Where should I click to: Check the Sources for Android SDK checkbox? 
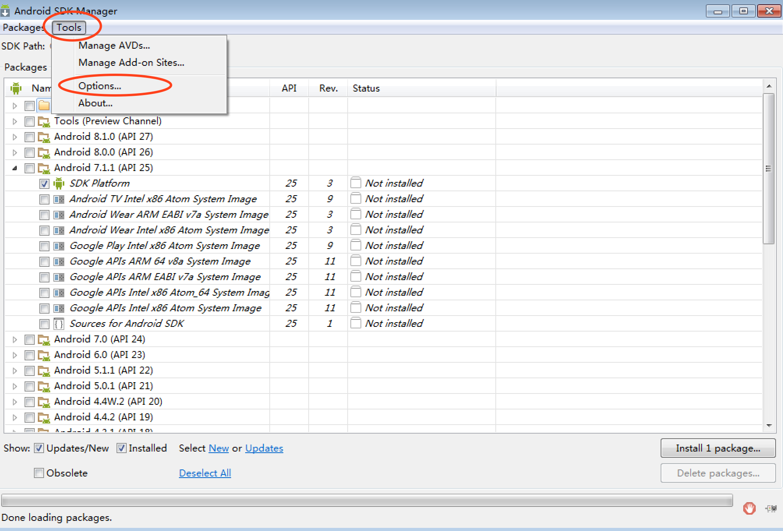click(x=44, y=324)
